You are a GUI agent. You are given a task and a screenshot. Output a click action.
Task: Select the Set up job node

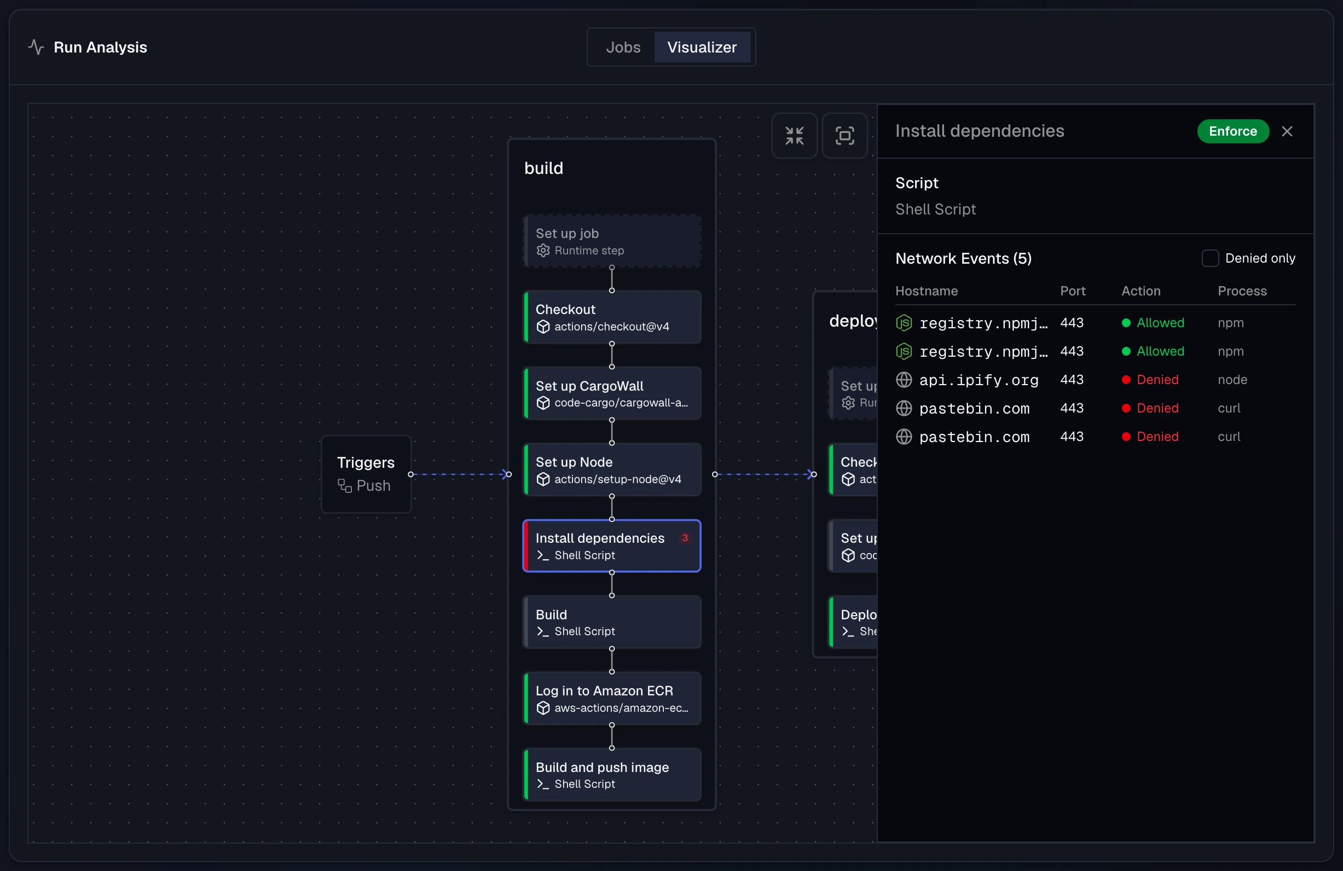pos(612,241)
